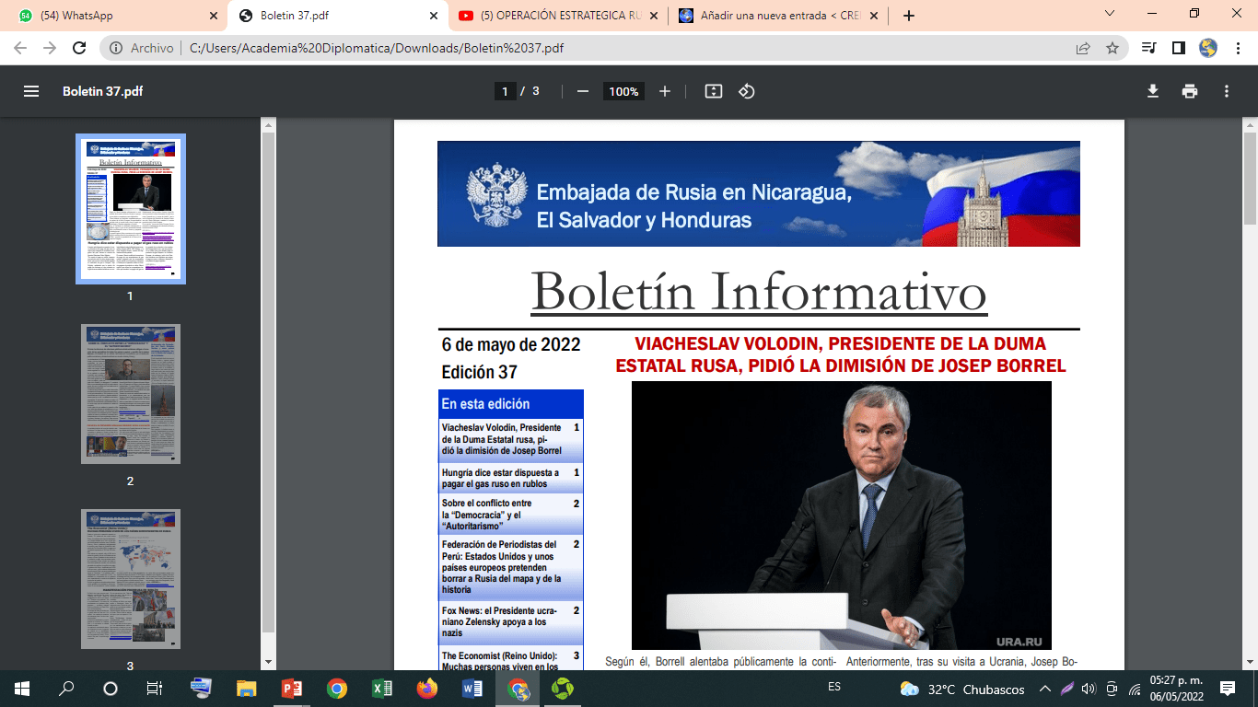Select page 2 thumbnail in sidebar
Viewport: 1258px width, 707px height.
131,393
